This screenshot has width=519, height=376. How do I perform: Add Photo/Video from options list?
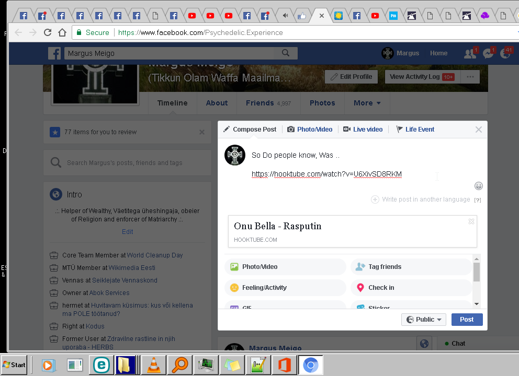click(x=285, y=267)
